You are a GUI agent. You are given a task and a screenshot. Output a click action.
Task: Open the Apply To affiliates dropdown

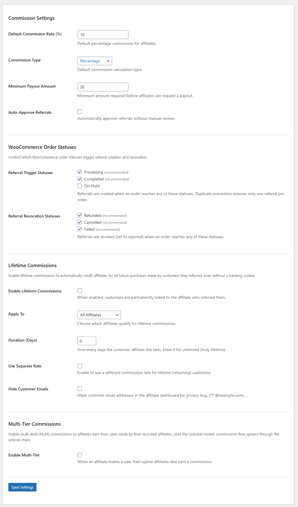(99, 315)
